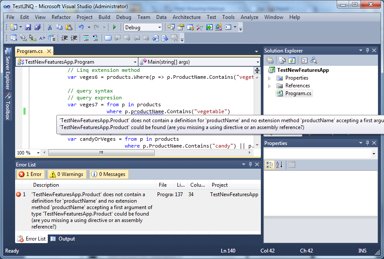Switch to the Output tab

click(x=63, y=239)
